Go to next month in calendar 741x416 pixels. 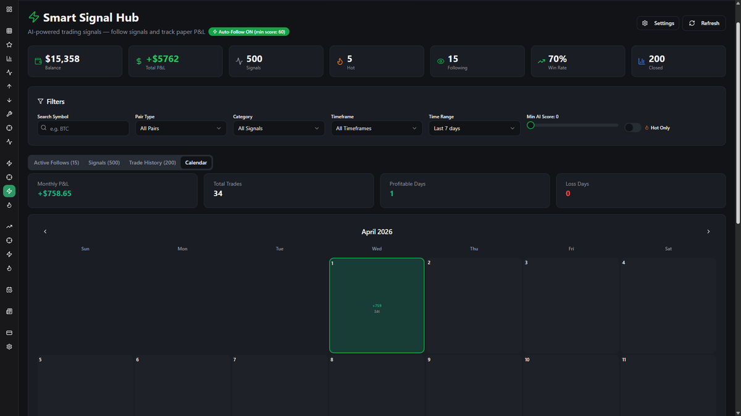[708, 232]
